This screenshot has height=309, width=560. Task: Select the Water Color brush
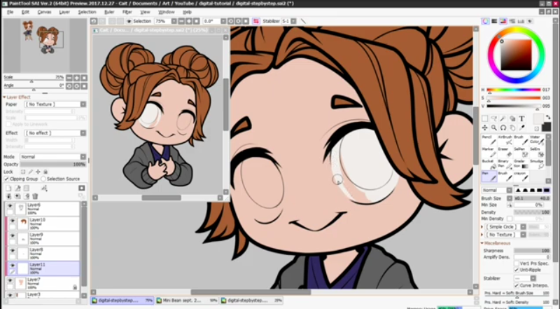(537, 140)
